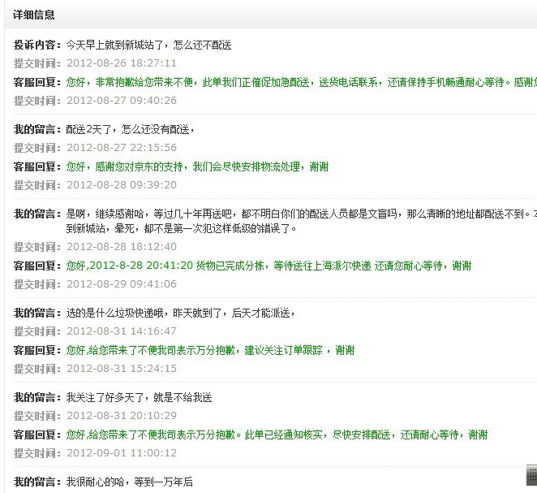Select message starting 是啊，继续感谢哈
The image size is (537, 493).
coord(302,214)
